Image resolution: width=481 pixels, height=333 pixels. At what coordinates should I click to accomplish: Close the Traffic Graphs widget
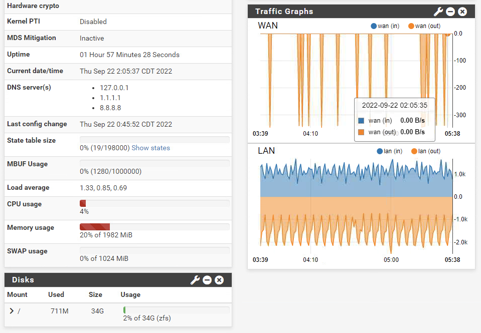[462, 11]
